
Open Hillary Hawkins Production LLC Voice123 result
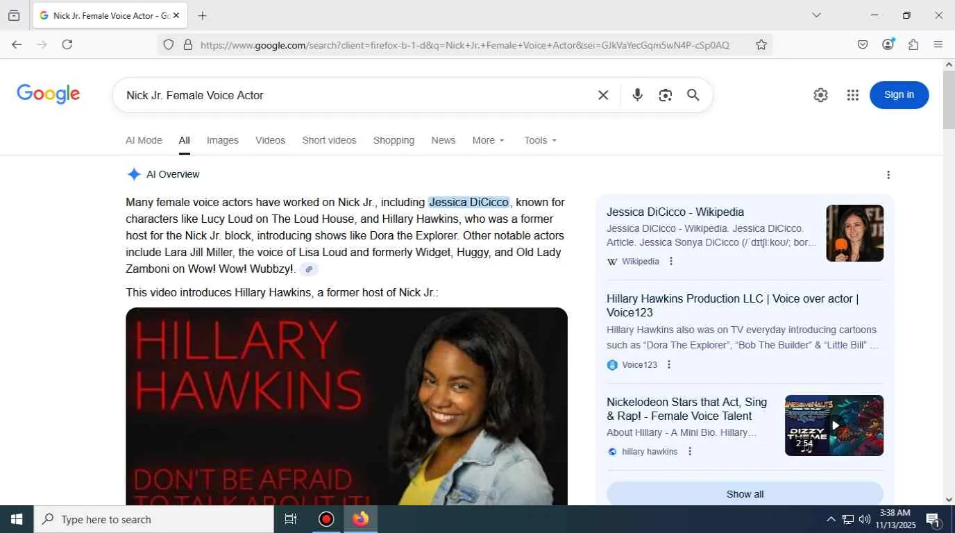click(x=733, y=305)
